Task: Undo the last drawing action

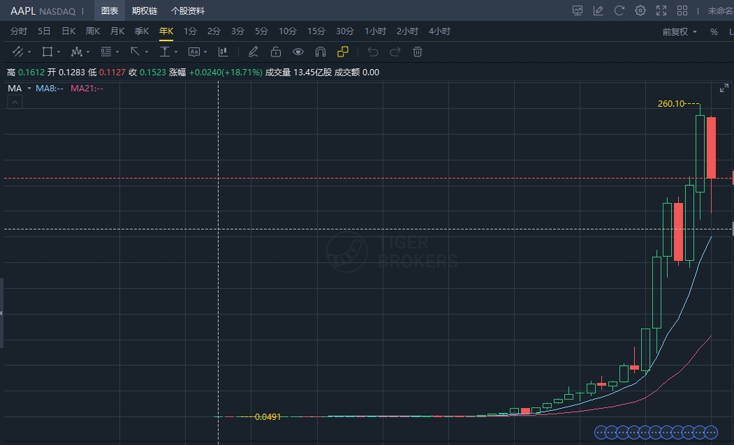Action: (x=373, y=52)
